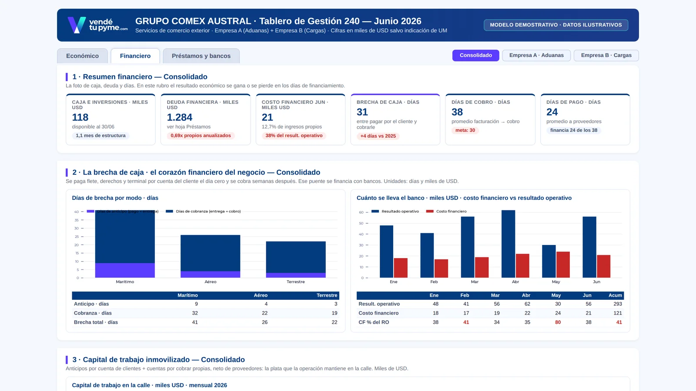Click the "Result. operativo" row label
Viewport: 696px width, 391px height.
[379, 304]
